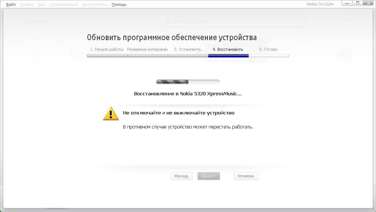Maximize the Nokia Ovi Suite window

[x=358, y=3]
